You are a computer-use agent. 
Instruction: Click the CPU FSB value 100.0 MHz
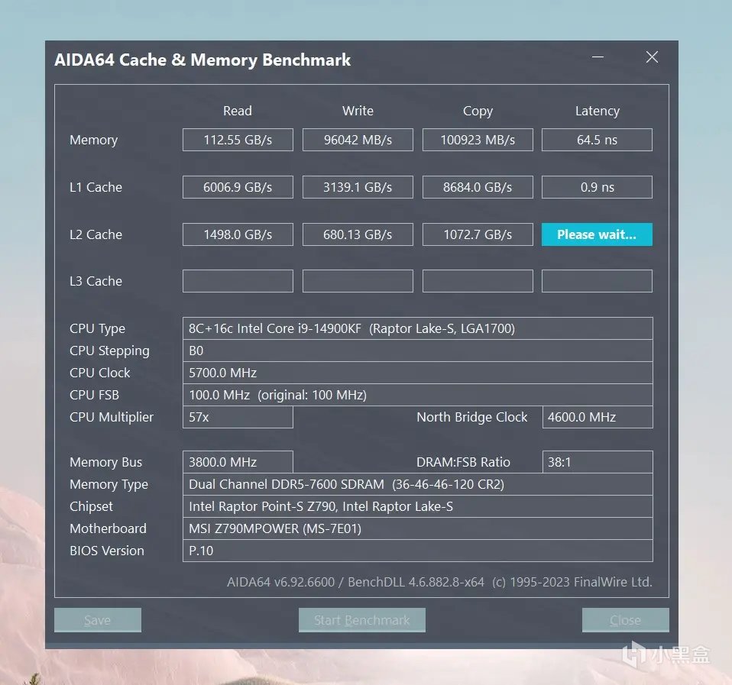pyautogui.click(x=417, y=395)
